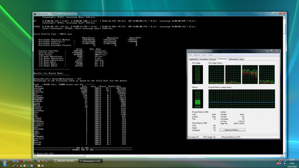Click the blue arrow tray icon
This screenshot has width=299, height=168.
click(281, 164)
